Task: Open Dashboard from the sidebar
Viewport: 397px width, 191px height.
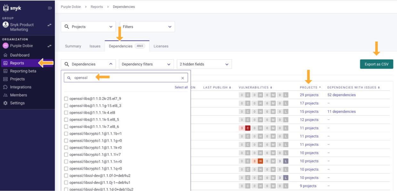Action: (x=20, y=55)
